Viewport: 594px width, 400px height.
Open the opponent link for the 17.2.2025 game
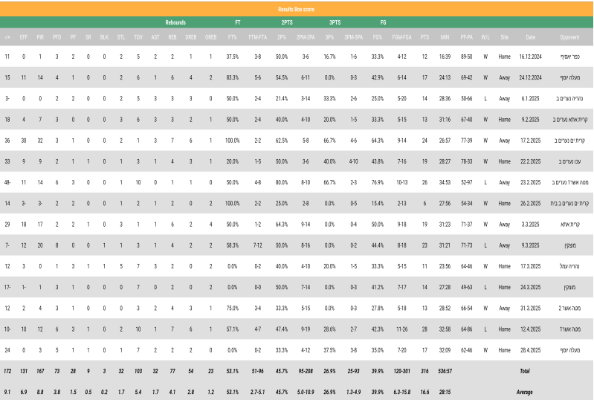[574, 140]
